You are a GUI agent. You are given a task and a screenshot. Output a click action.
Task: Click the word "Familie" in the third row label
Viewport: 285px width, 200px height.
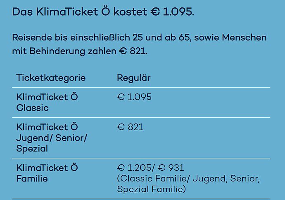pyautogui.click(x=32, y=179)
